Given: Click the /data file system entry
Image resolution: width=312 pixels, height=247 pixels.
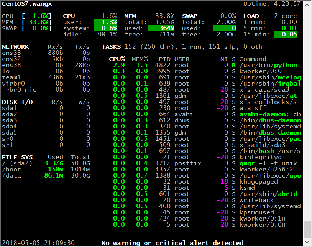Looking at the screenshot, I should click(10, 176).
